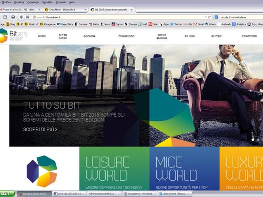The image size is (263, 197).
Task: Open the Corriere bookmark
Action: [x=81, y=24]
